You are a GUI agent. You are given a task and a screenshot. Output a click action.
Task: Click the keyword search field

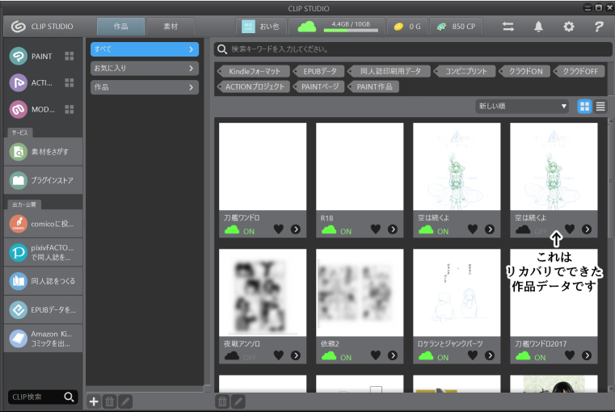413,49
